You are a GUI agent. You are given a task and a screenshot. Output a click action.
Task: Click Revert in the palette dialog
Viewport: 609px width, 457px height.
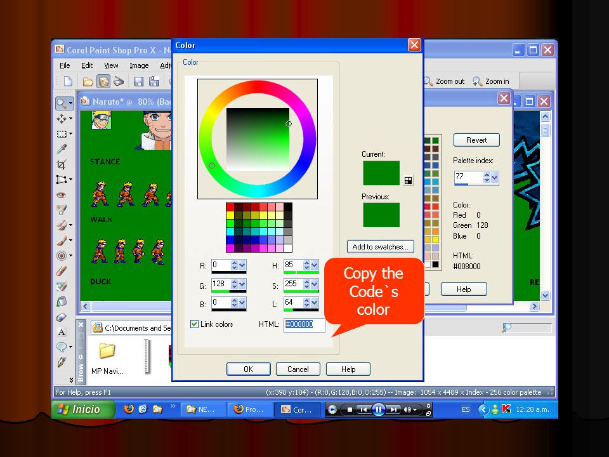[476, 140]
